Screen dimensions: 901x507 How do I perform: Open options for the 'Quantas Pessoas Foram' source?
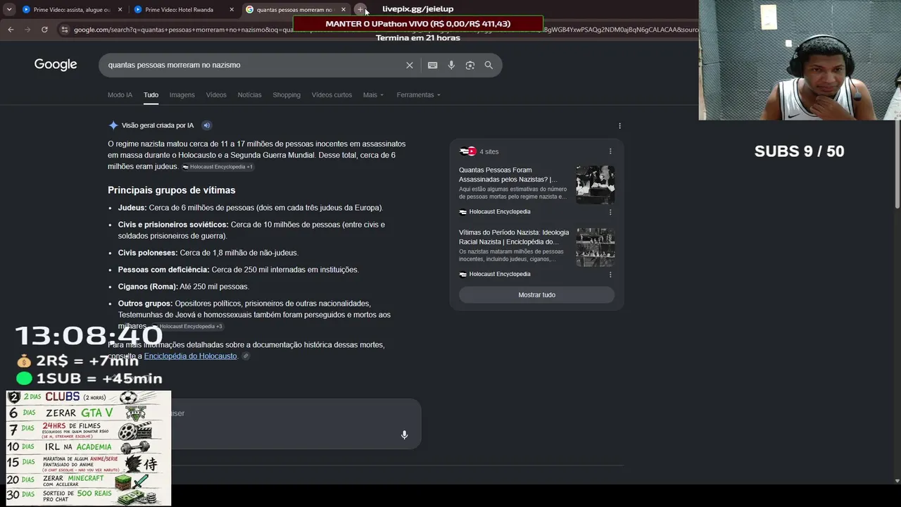point(610,212)
